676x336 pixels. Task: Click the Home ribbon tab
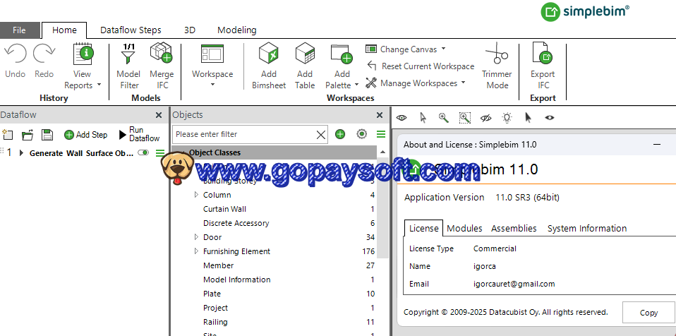(x=64, y=30)
